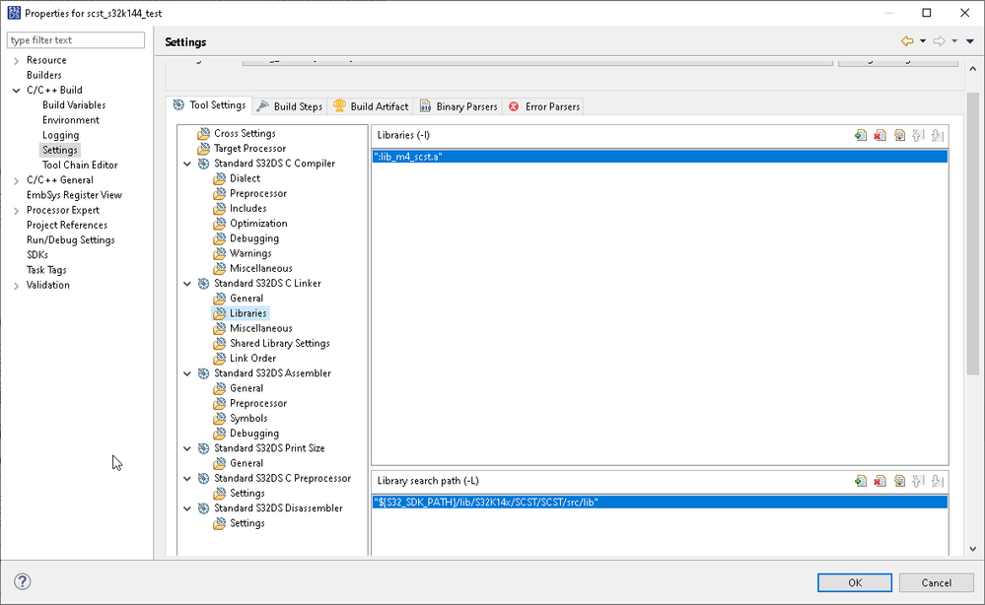Type in the filter text field
985x605 pixels.
pyautogui.click(x=75, y=39)
